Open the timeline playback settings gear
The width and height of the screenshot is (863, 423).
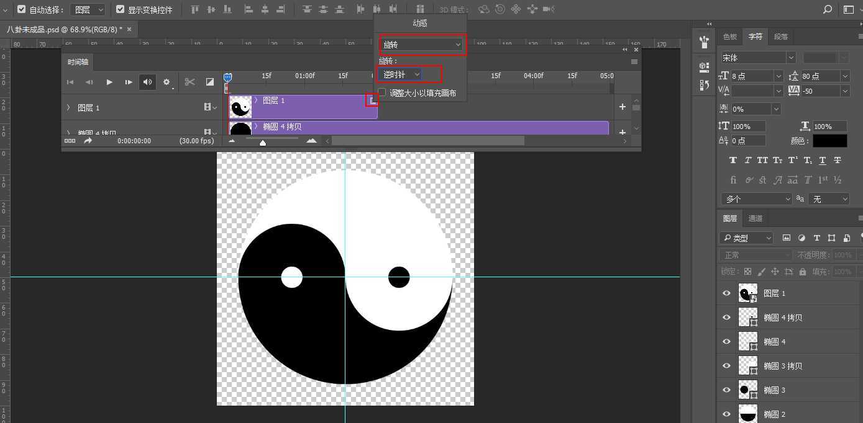167,82
